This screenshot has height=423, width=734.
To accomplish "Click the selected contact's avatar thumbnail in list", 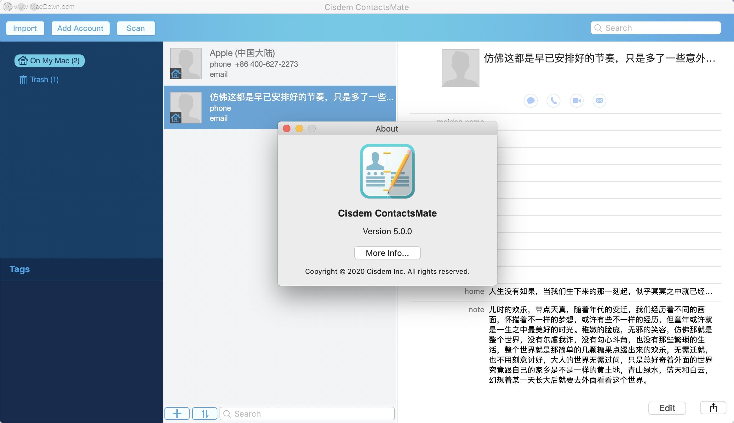I will click(x=186, y=108).
